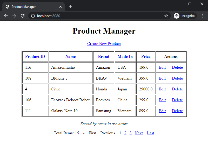Screen dimensions: 208x148
Task: Click the 'China' made-in cell
Action: click(125, 100)
